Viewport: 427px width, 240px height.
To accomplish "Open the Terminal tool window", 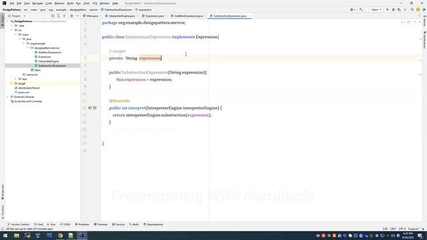I will click(x=101, y=225).
